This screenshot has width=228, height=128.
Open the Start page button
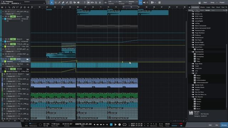point(205,2)
